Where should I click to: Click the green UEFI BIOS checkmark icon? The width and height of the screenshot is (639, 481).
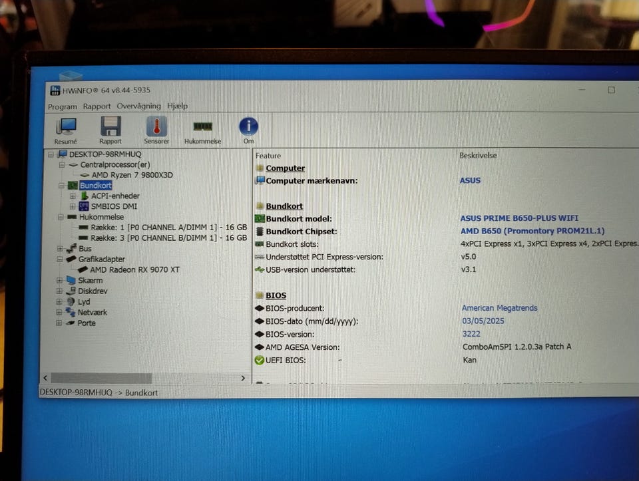coord(259,360)
